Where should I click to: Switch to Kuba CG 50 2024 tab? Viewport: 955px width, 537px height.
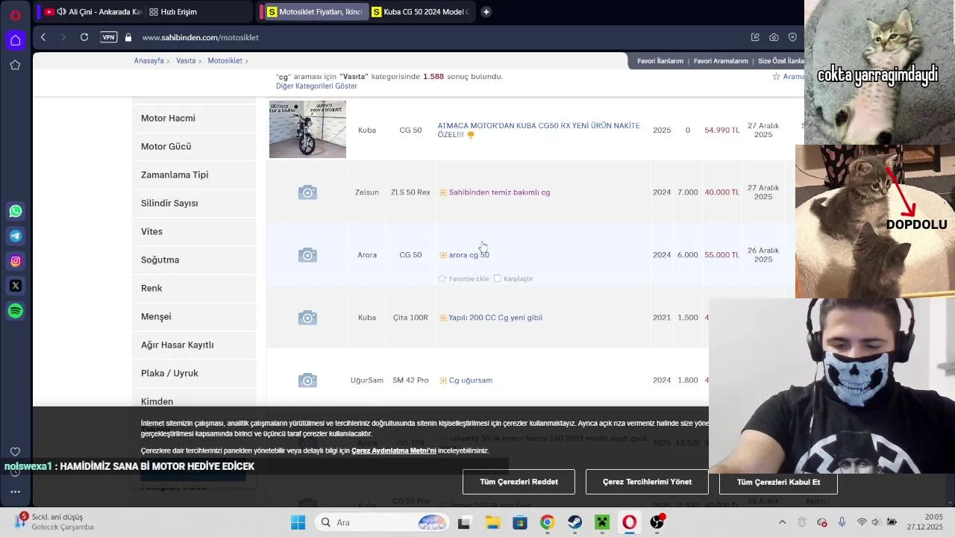tap(421, 12)
